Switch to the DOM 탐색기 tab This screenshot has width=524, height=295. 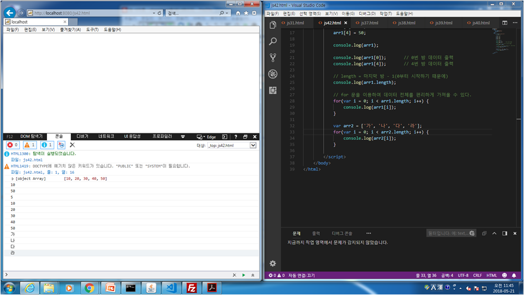32,136
